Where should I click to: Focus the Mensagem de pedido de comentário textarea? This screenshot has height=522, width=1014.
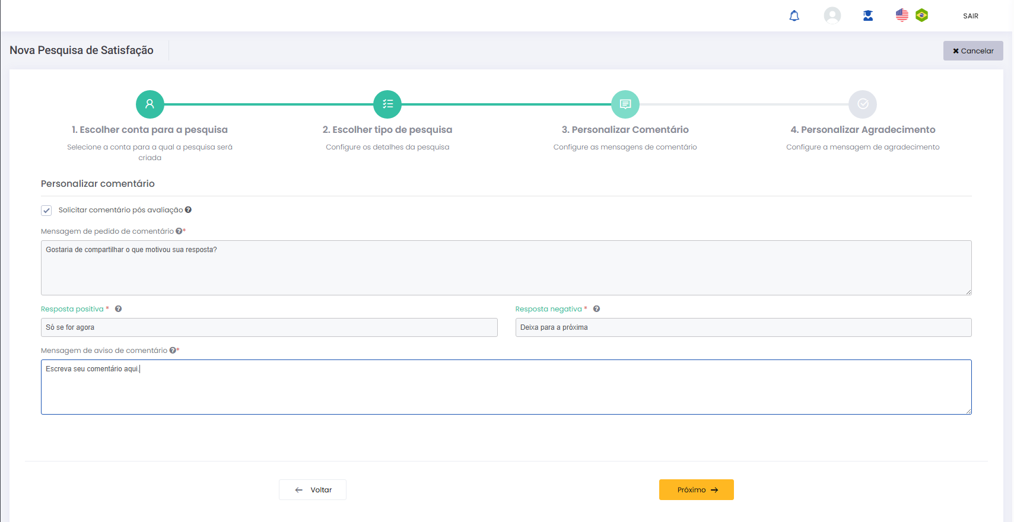click(x=506, y=268)
